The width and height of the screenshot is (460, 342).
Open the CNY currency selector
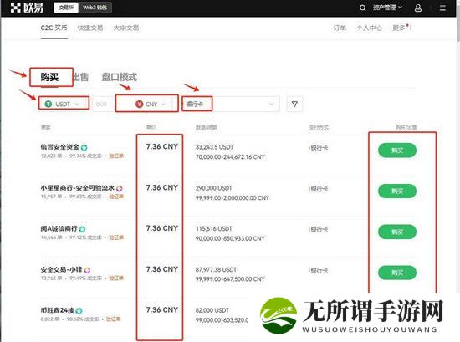(x=151, y=104)
